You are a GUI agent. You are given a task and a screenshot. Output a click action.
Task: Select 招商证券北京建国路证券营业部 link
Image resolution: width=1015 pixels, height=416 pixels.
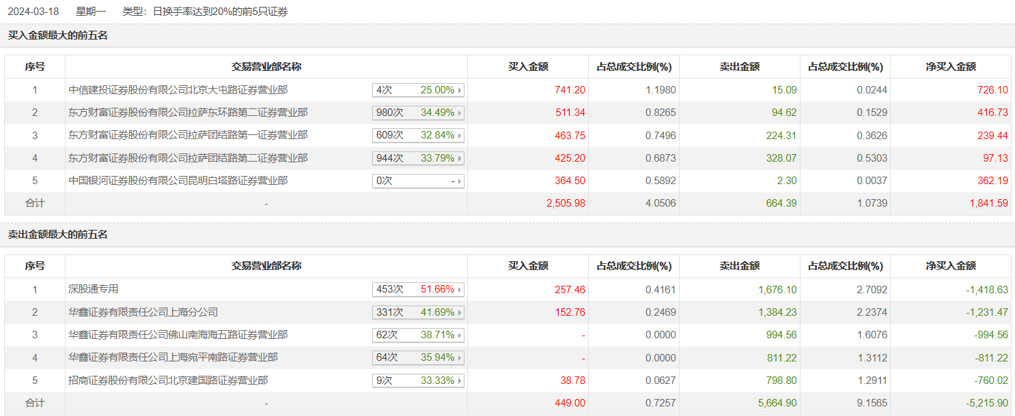168,381
